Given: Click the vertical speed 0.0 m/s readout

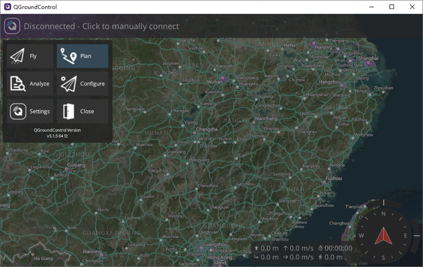Looking at the screenshot, I should 298,248.
